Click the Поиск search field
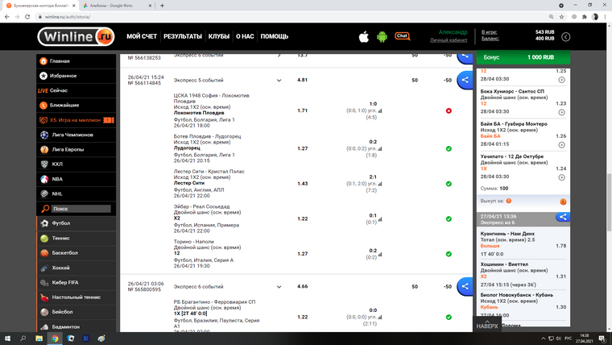Viewport: 612px width, 345px height. 81,209
